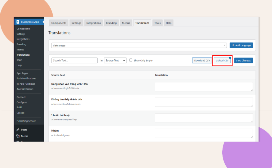Click the key 'achievement.requiredStep'

tap(64, 120)
